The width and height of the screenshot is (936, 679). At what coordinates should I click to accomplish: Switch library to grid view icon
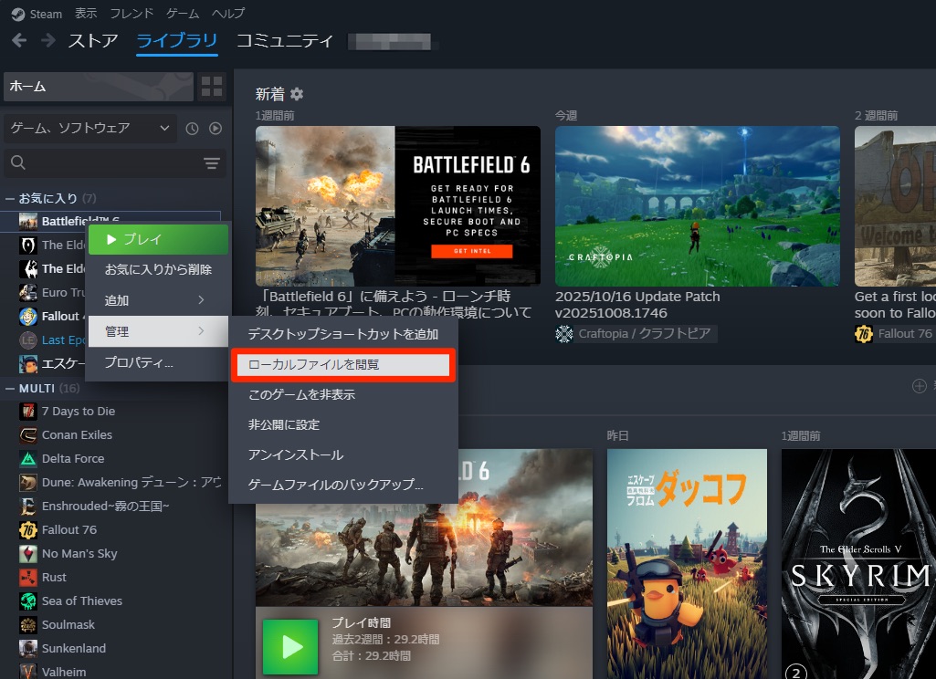[x=212, y=87]
